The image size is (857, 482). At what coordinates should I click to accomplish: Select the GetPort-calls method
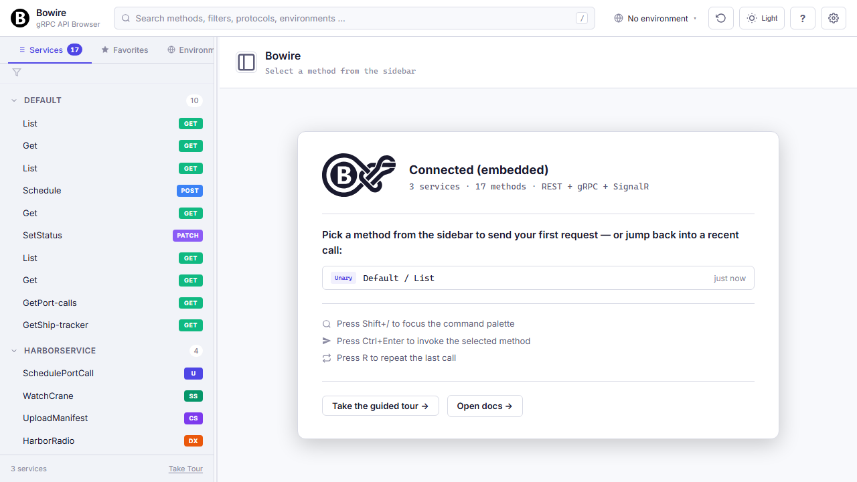click(107, 303)
